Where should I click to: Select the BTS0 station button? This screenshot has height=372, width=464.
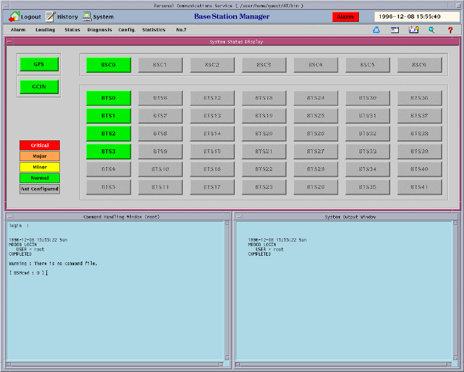(108, 98)
